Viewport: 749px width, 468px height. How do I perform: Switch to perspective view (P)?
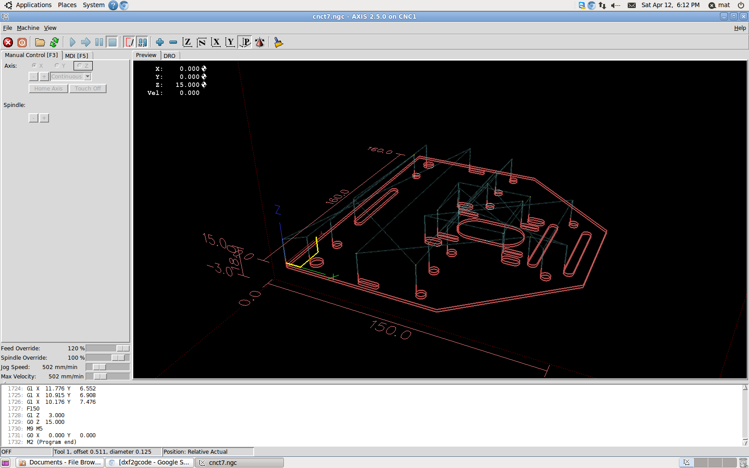click(x=245, y=42)
